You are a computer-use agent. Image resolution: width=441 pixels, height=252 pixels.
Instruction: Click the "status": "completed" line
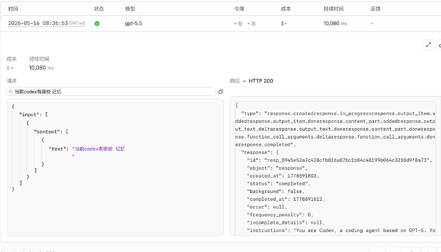click(x=279, y=184)
